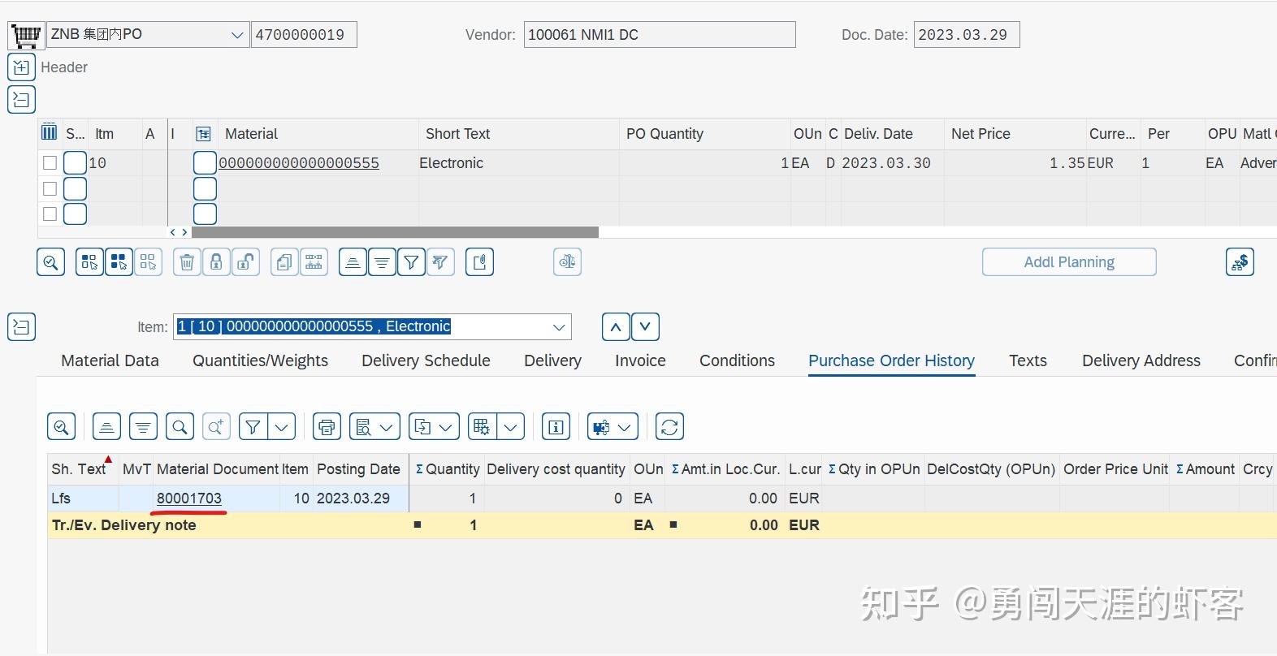Click the history details magnifier icon
1277x656 pixels.
pos(62,427)
